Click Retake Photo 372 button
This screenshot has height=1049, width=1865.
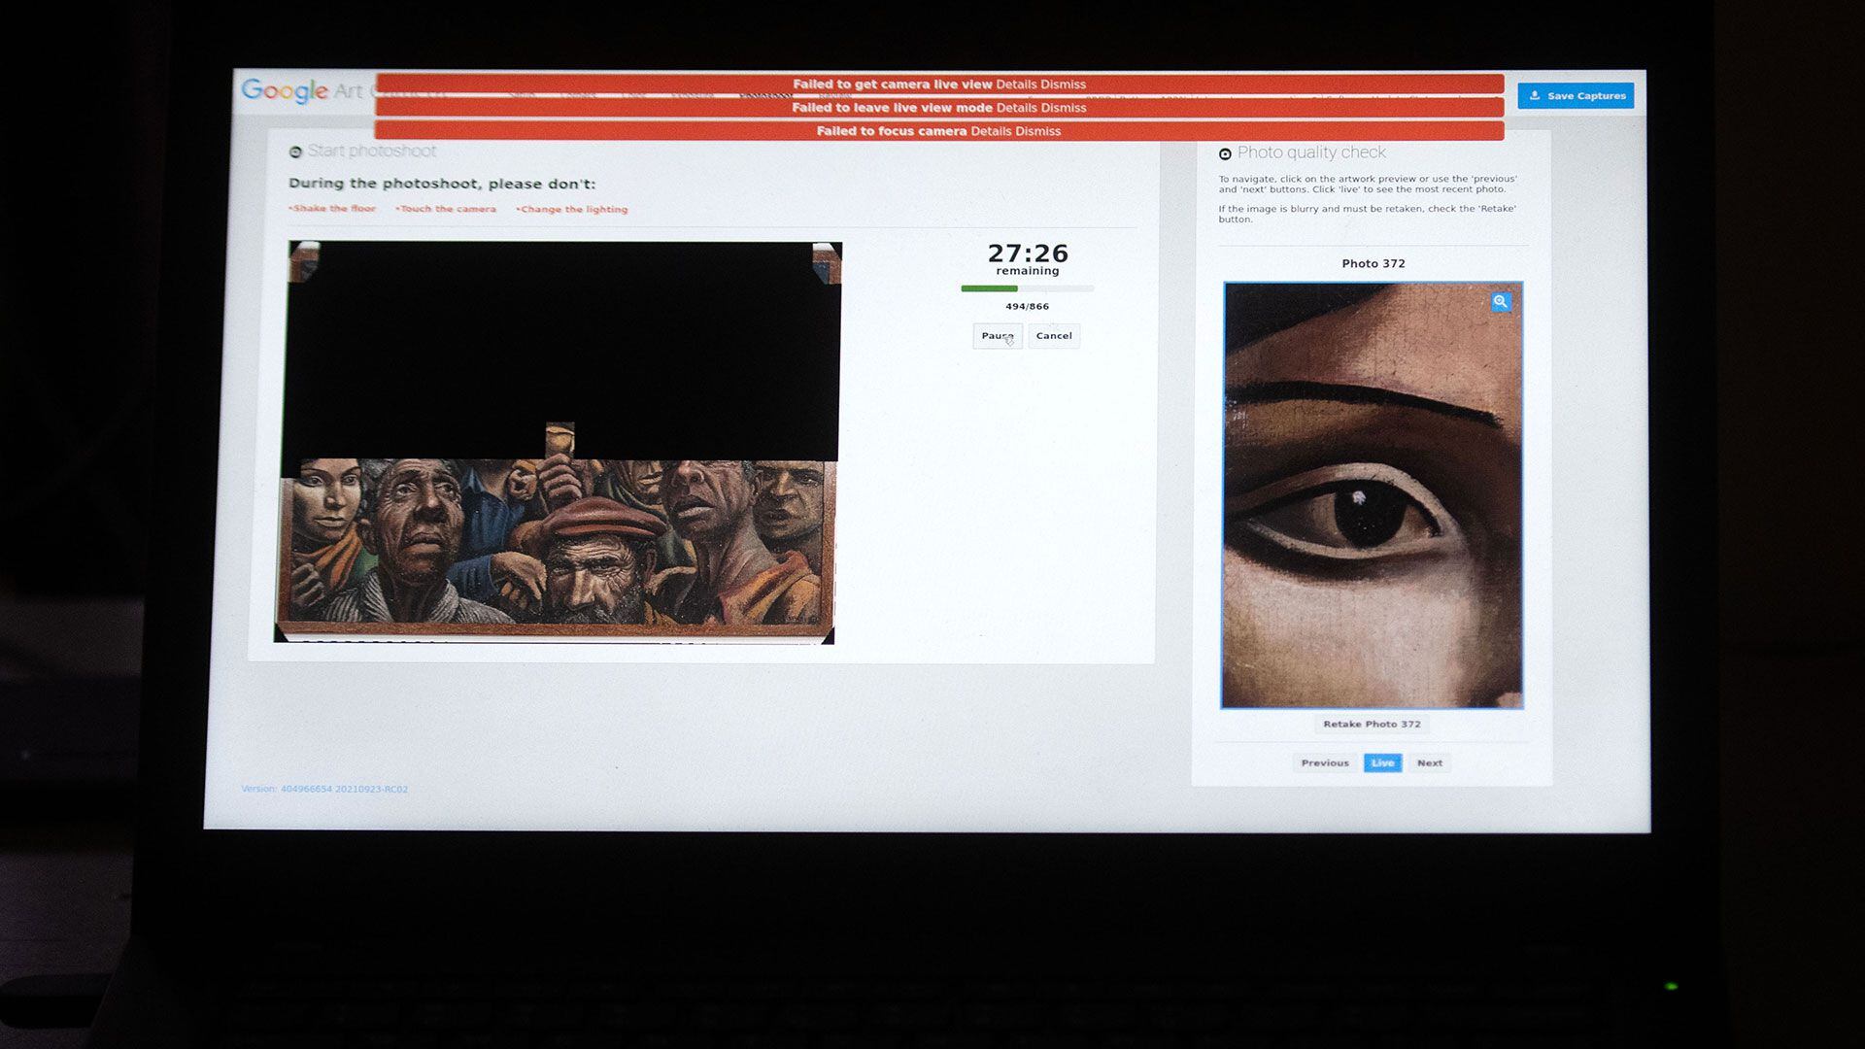click(1372, 725)
